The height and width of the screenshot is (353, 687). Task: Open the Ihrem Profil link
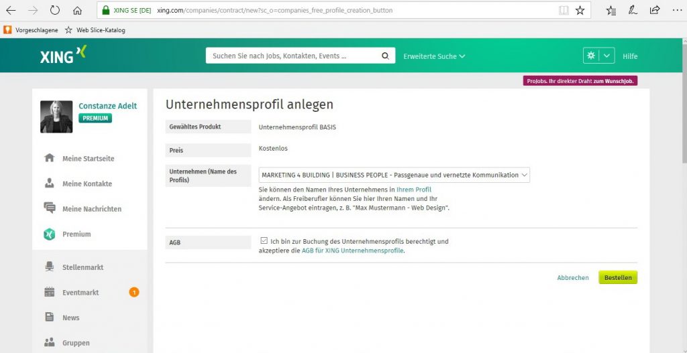(x=414, y=190)
